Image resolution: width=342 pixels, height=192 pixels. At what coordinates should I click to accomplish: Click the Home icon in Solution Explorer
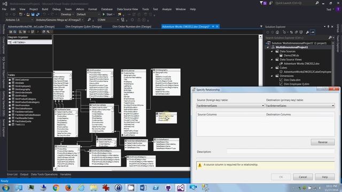277,32
